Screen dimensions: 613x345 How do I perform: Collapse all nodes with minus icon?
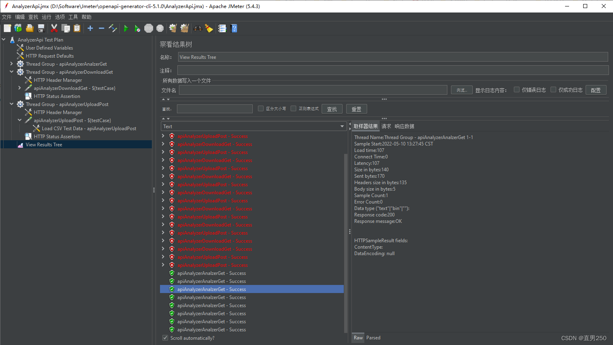pos(102,28)
